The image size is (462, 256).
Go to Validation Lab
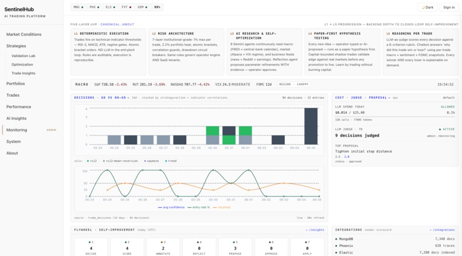point(24,56)
